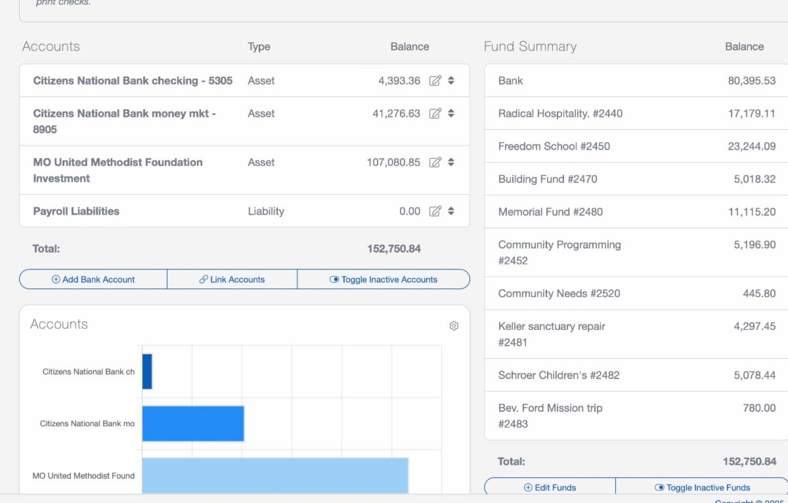The width and height of the screenshot is (788, 503).
Task: Click the light blue MO United Methodist bar
Action: coord(274,475)
